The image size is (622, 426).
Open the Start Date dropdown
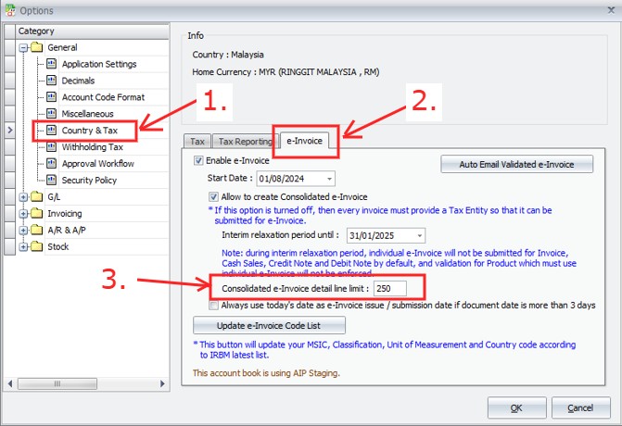click(x=330, y=179)
